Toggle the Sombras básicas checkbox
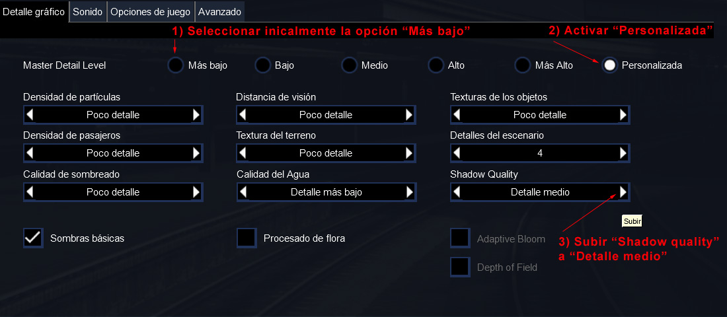727x317 pixels. coord(33,238)
